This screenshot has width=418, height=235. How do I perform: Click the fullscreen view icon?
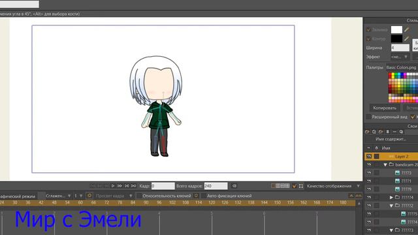(x=301, y=186)
